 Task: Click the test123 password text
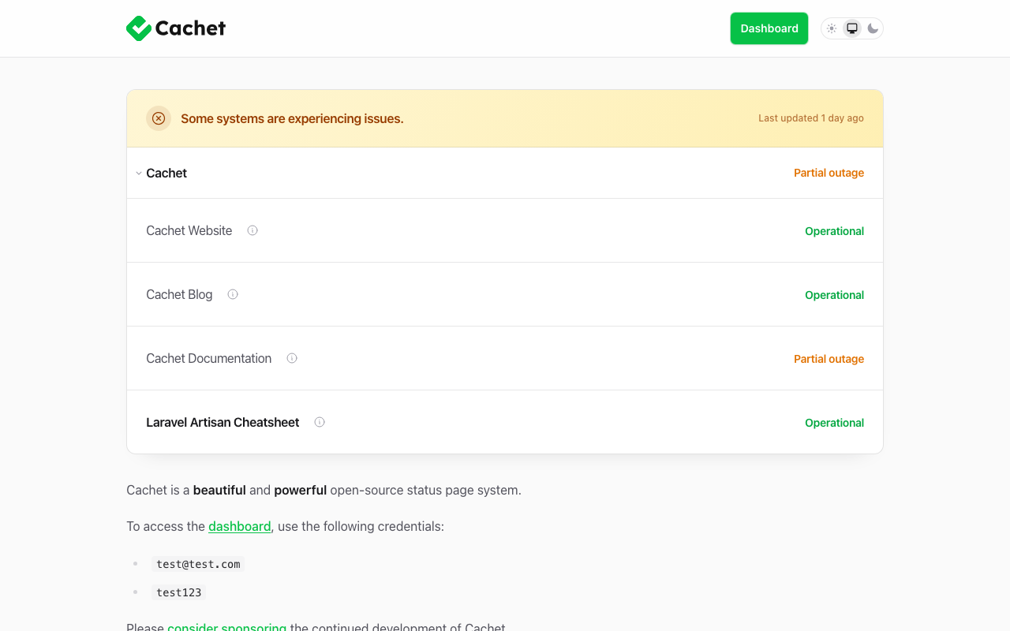(179, 592)
